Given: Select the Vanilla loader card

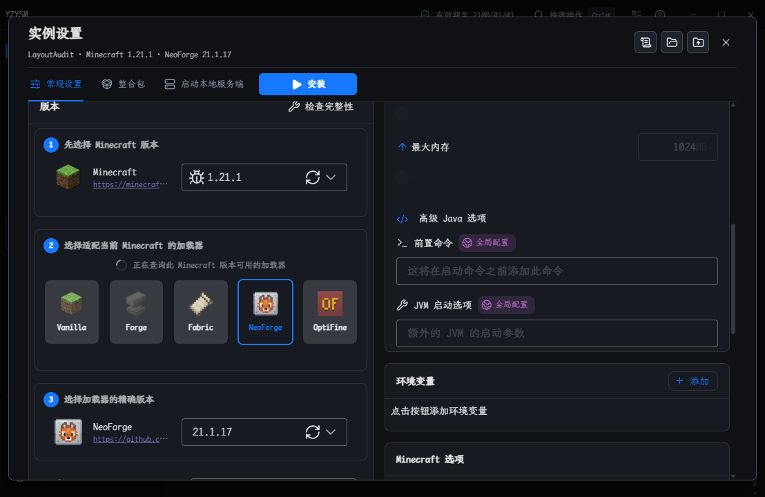Looking at the screenshot, I should pos(72,312).
